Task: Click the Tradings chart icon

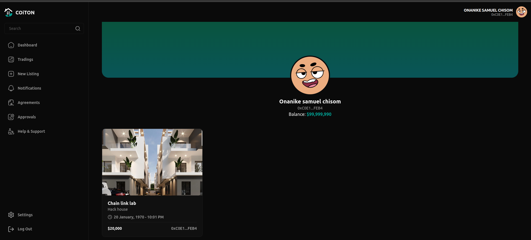Action: (x=11, y=59)
